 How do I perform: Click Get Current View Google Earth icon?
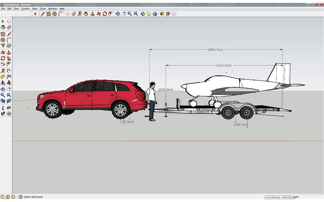143,14
